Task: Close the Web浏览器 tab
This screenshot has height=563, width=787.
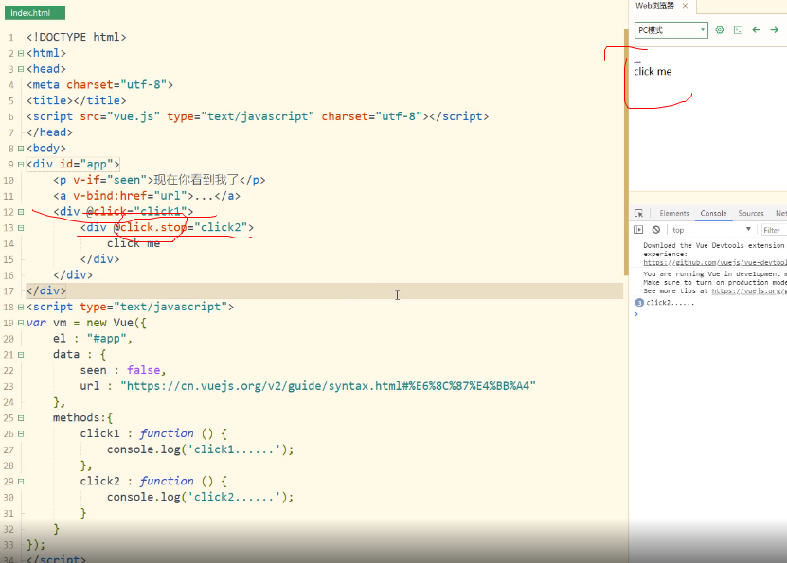Action: tap(685, 6)
